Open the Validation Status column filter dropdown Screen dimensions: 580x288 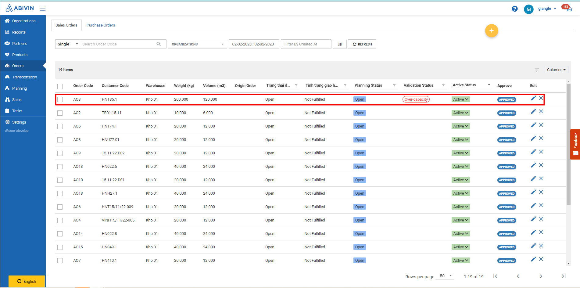(443, 85)
